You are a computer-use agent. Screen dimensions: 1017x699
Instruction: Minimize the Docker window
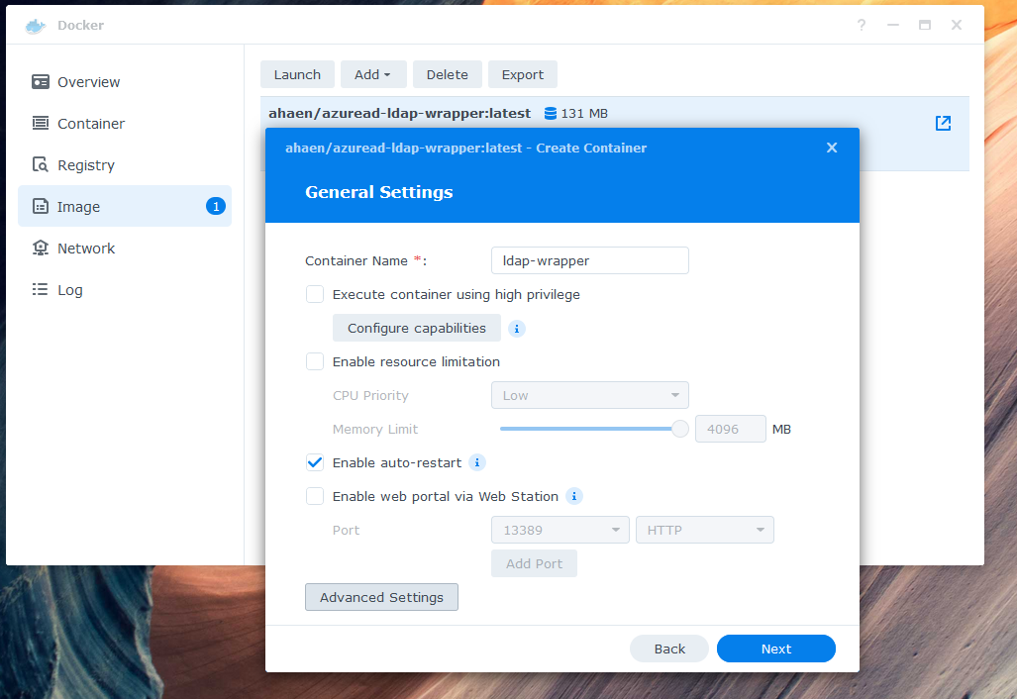(x=893, y=25)
